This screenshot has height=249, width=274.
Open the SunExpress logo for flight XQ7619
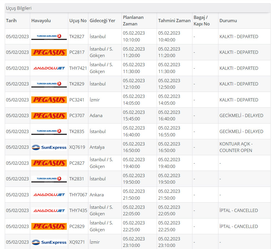(x=49, y=147)
